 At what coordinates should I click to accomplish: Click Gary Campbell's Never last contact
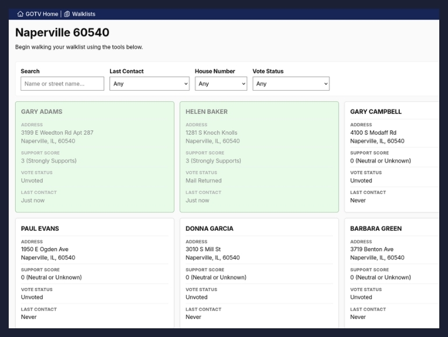pyautogui.click(x=358, y=200)
